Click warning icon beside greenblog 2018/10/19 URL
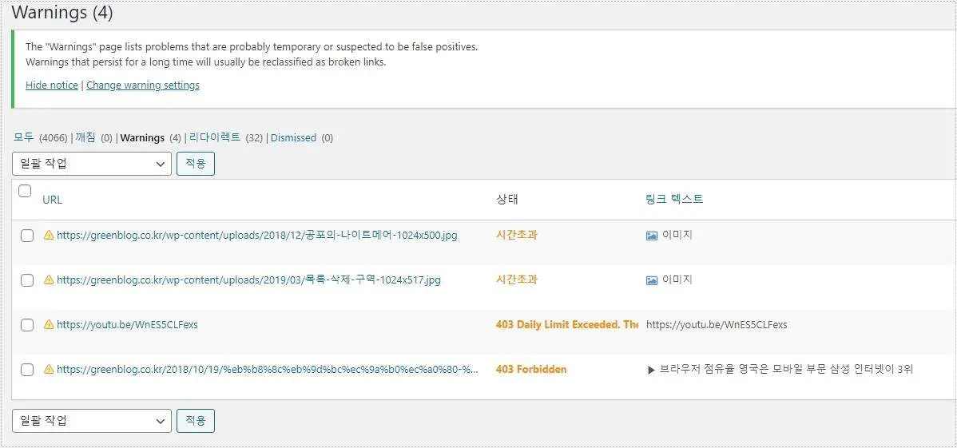The image size is (957, 448). [49, 369]
